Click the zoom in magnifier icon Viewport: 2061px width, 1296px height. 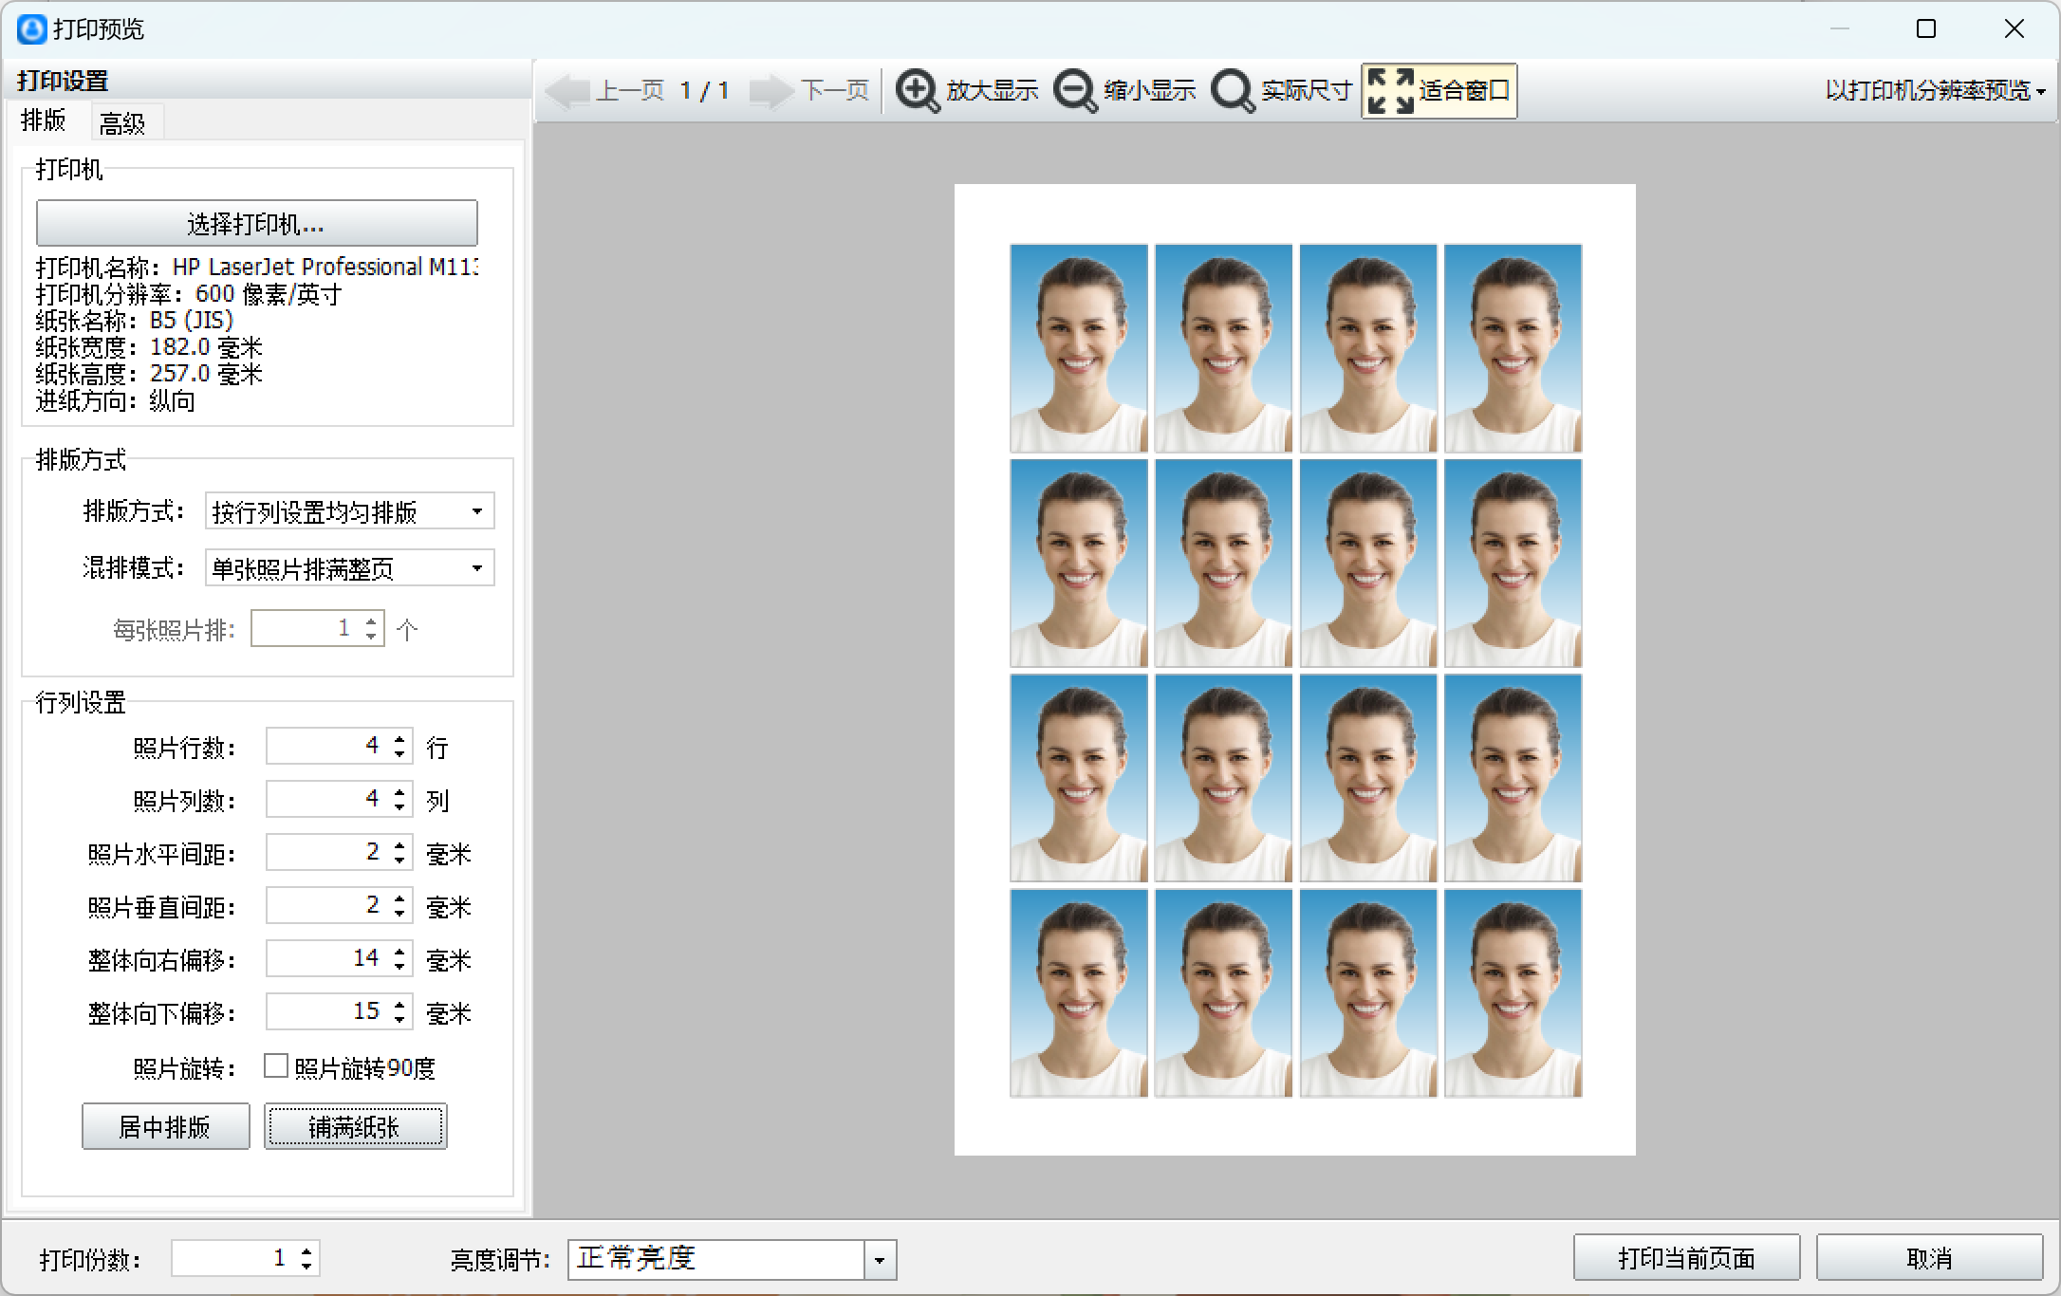pyautogui.click(x=917, y=91)
